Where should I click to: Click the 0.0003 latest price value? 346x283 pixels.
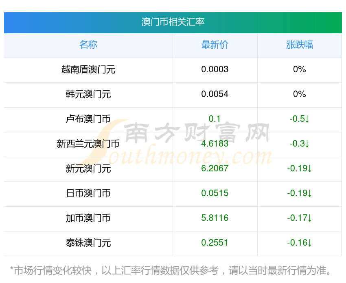click(x=215, y=69)
